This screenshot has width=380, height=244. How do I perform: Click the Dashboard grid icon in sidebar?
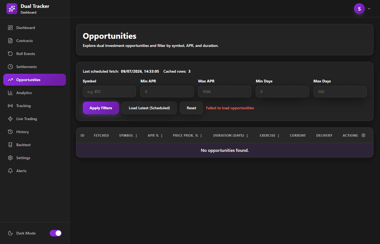click(10, 28)
